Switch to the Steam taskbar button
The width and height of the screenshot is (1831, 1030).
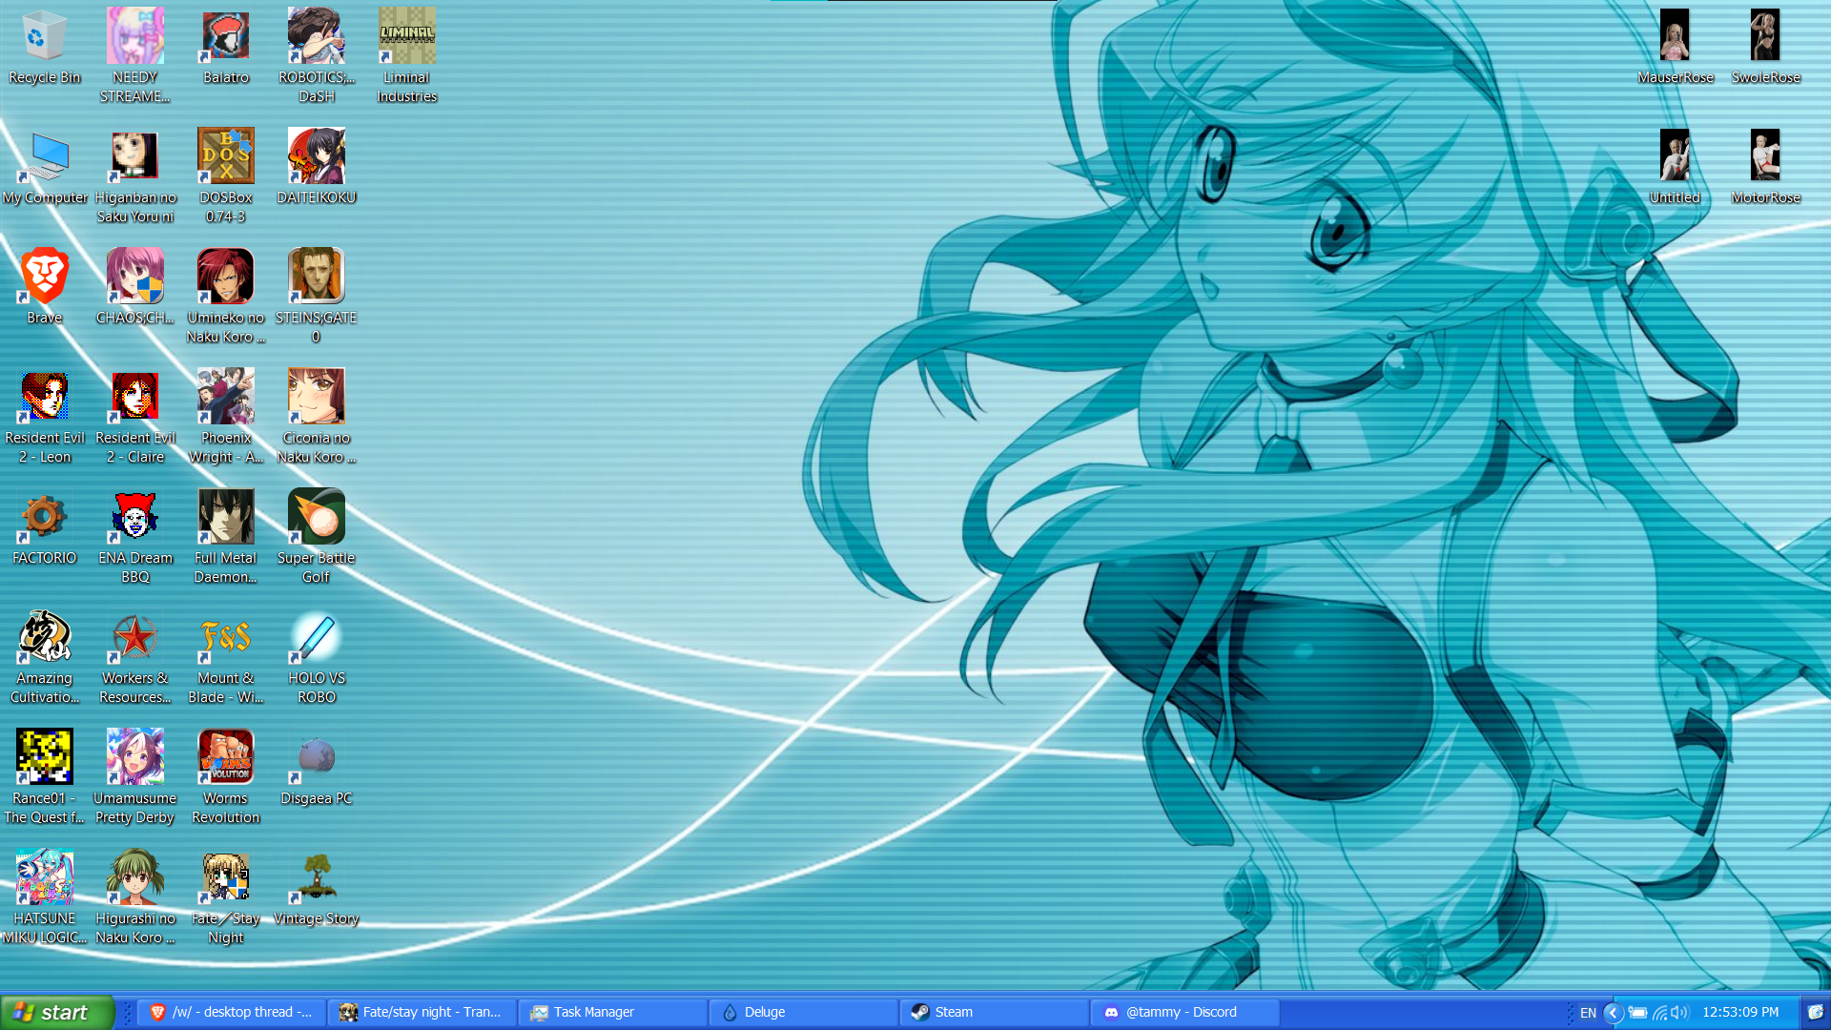click(x=994, y=1013)
